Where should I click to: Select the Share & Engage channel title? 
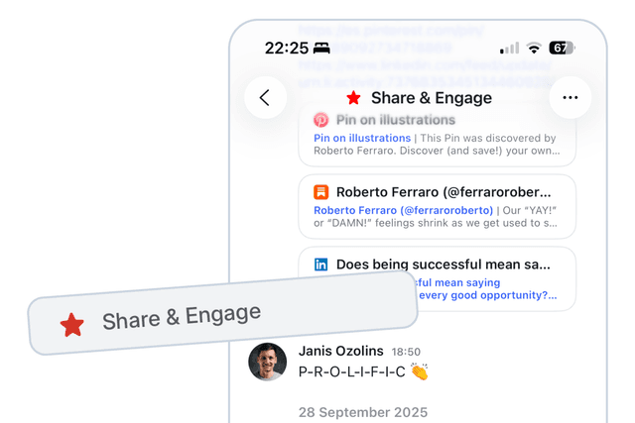(x=432, y=98)
